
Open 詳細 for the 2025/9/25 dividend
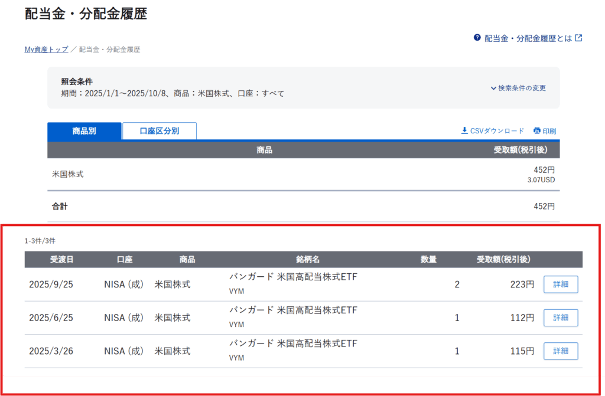tap(560, 284)
